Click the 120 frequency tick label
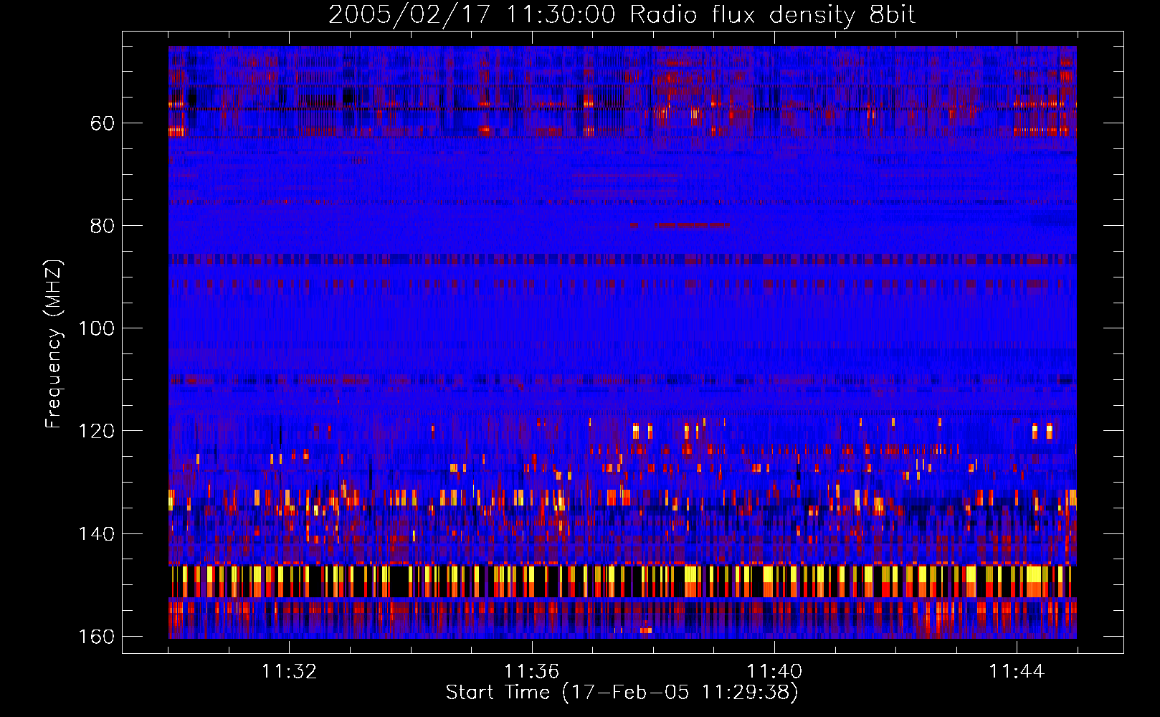This screenshot has width=1160, height=717. [96, 431]
